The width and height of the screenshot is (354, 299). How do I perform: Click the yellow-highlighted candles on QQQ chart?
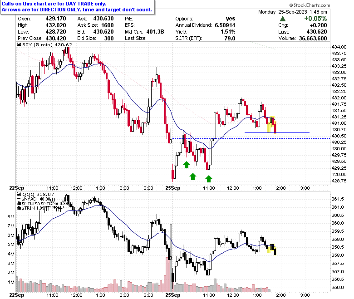coord(271,249)
